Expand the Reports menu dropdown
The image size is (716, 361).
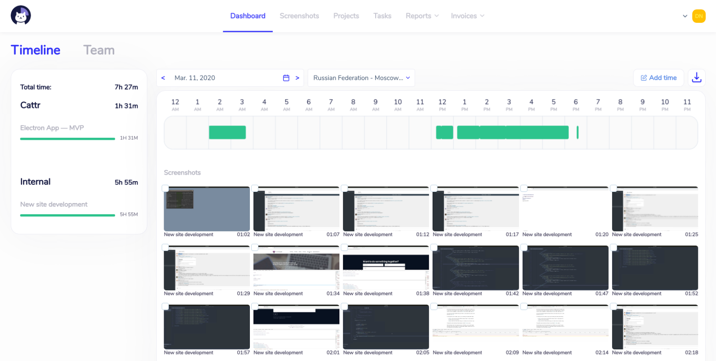422,15
